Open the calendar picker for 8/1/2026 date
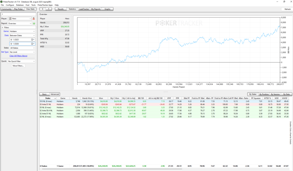Viewport: 293px width, 171px height. pos(33,44)
